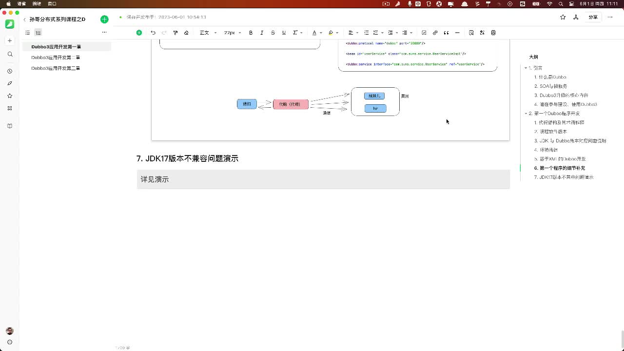Insert a block quote
This screenshot has height=351, width=624.
tap(446, 33)
